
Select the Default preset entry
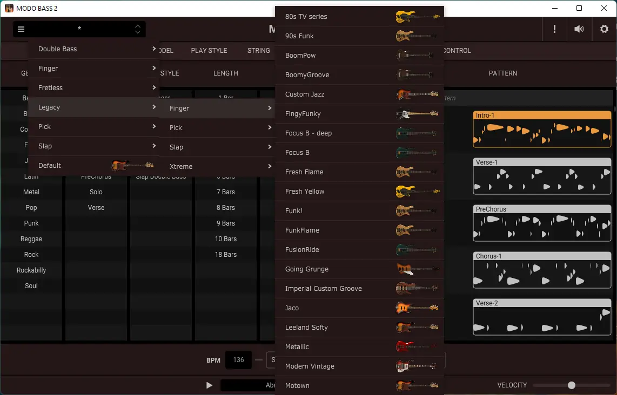point(93,166)
